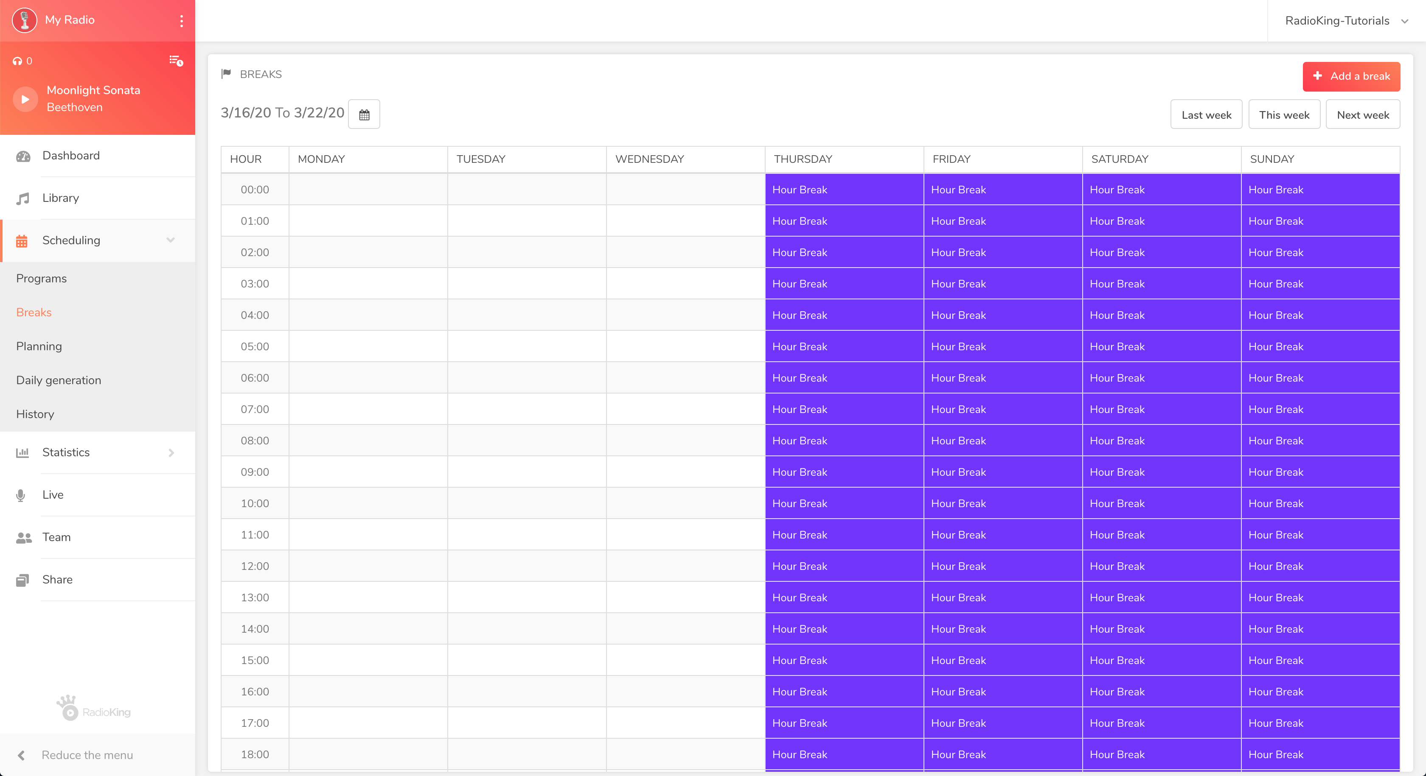Open the date picker calendar button

[x=364, y=114]
